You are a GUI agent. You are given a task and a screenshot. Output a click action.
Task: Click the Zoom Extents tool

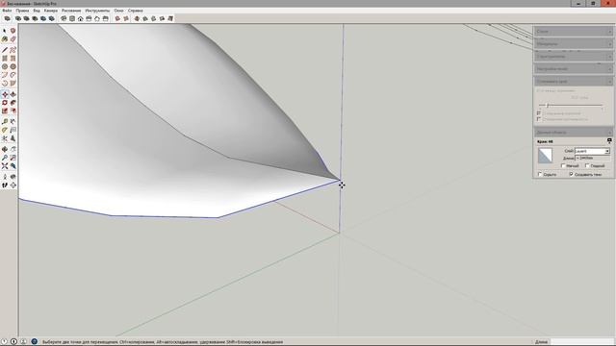pyautogui.click(x=5, y=166)
